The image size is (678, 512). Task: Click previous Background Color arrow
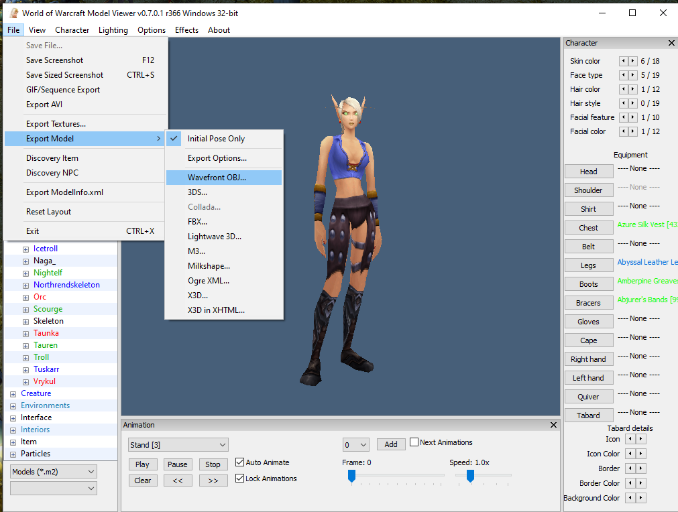coord(630,498)
